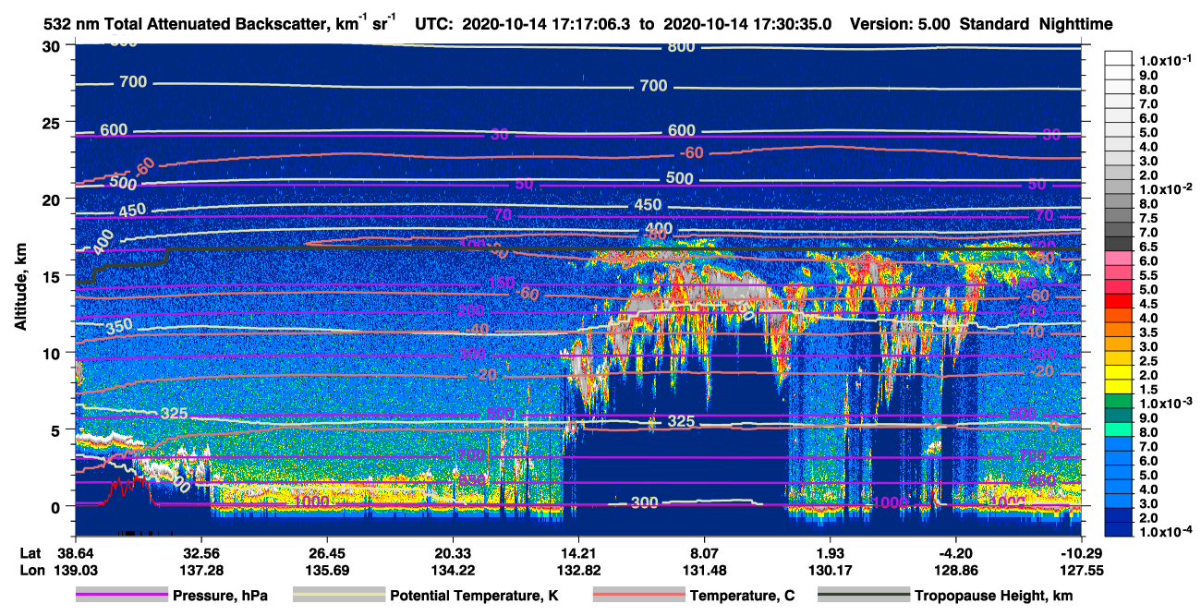Click latitude value '20.33'
Screen dimensions: 1201x616
click(x=453, y=552)
